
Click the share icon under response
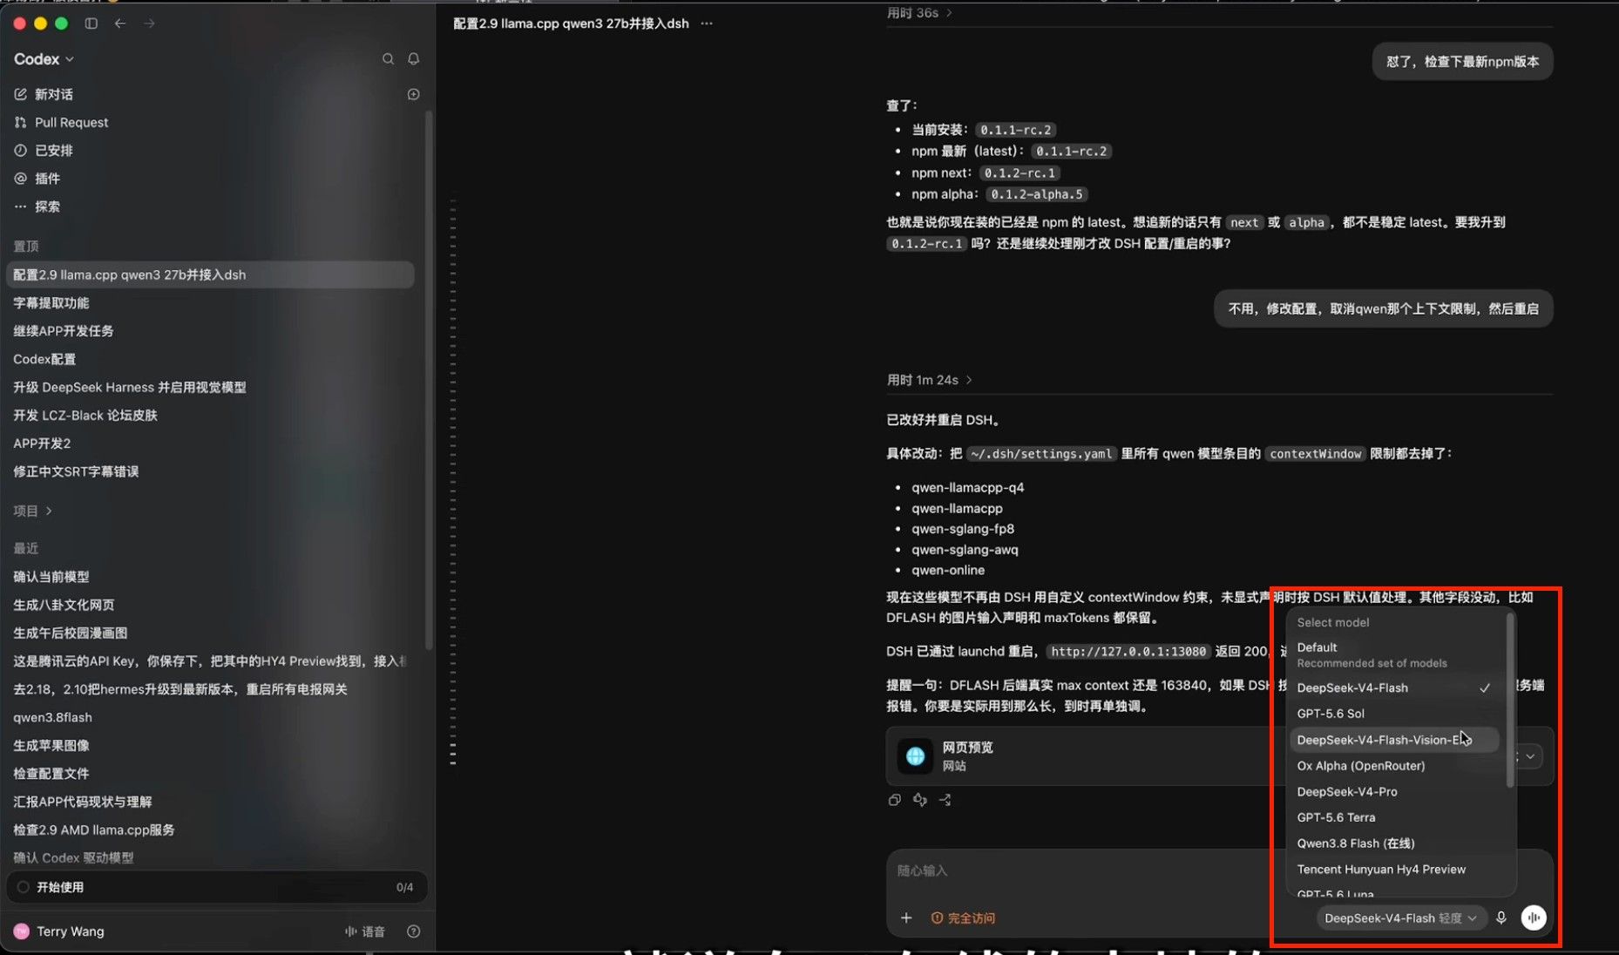coord(945,800)
